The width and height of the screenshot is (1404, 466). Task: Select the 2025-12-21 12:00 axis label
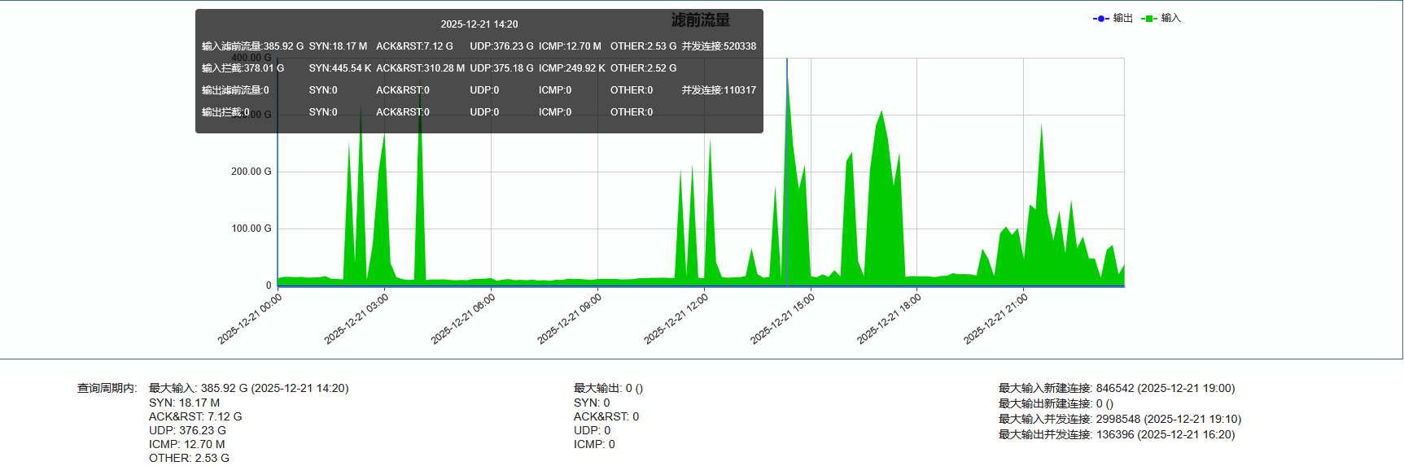(676, 319)
